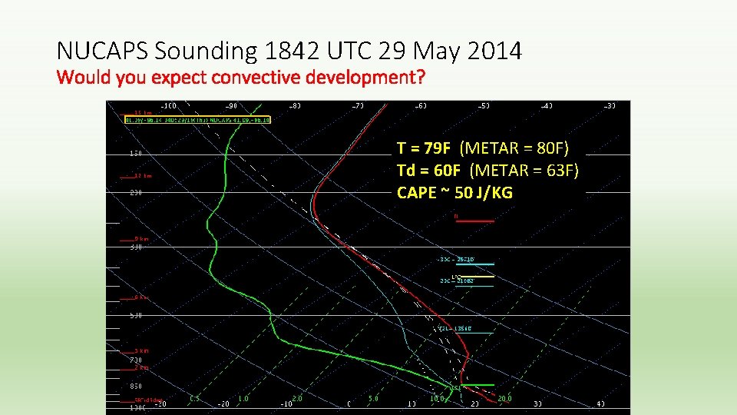Screen dimensions: 737x415
Task: Click the CAPE ~ 50 J/KG label
Action: (x=454, y=192)
